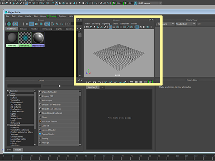
Task: Open the Hypershade Window menu
Action: [52, 16]
